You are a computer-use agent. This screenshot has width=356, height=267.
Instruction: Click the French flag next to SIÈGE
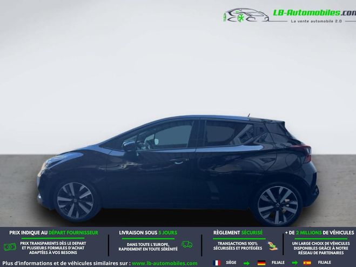[217, 263]
